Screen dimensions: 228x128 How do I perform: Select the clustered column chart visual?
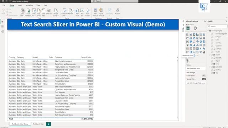[x=197, y=35]
